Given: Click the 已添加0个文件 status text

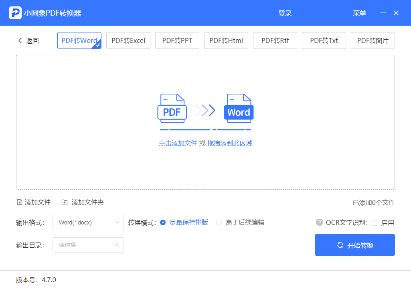Looking at the screenshot, I should (374, 202).
